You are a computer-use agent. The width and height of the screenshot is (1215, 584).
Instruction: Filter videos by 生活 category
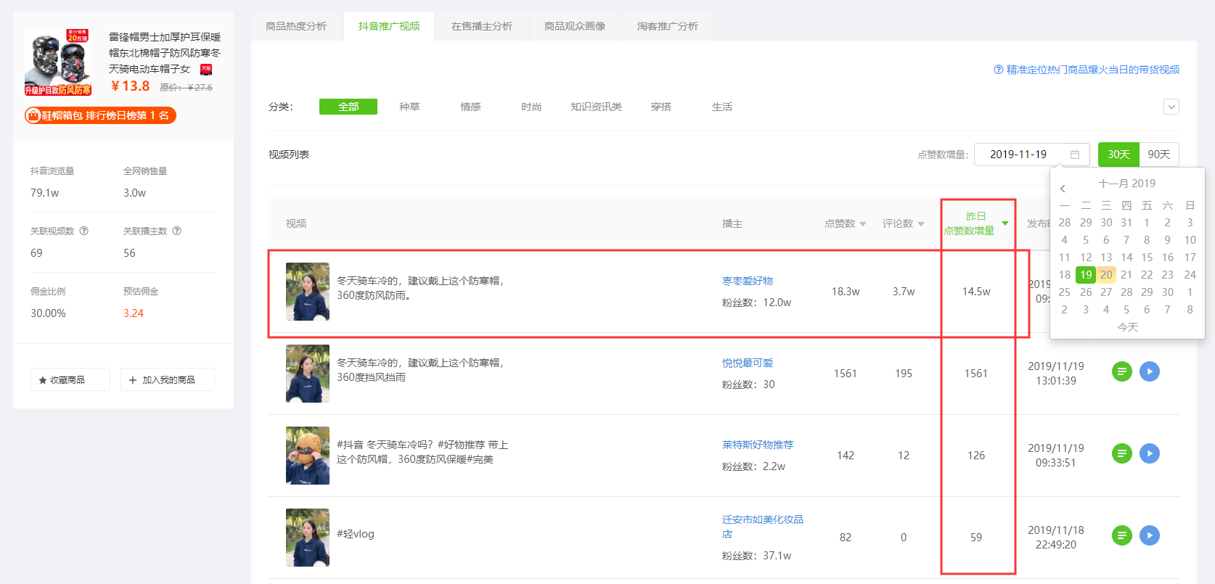[722, 107]
